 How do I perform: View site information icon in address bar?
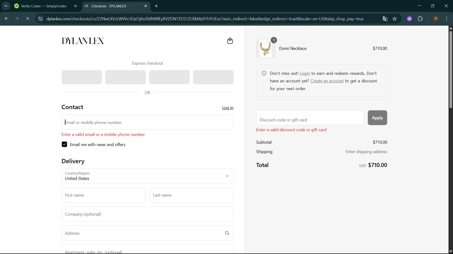(x=40, y=19)
